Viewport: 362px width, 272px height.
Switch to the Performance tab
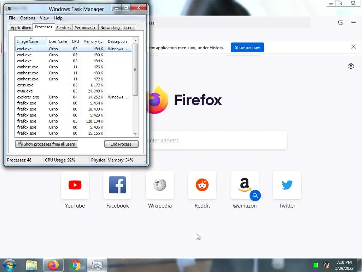pos(85,28)
